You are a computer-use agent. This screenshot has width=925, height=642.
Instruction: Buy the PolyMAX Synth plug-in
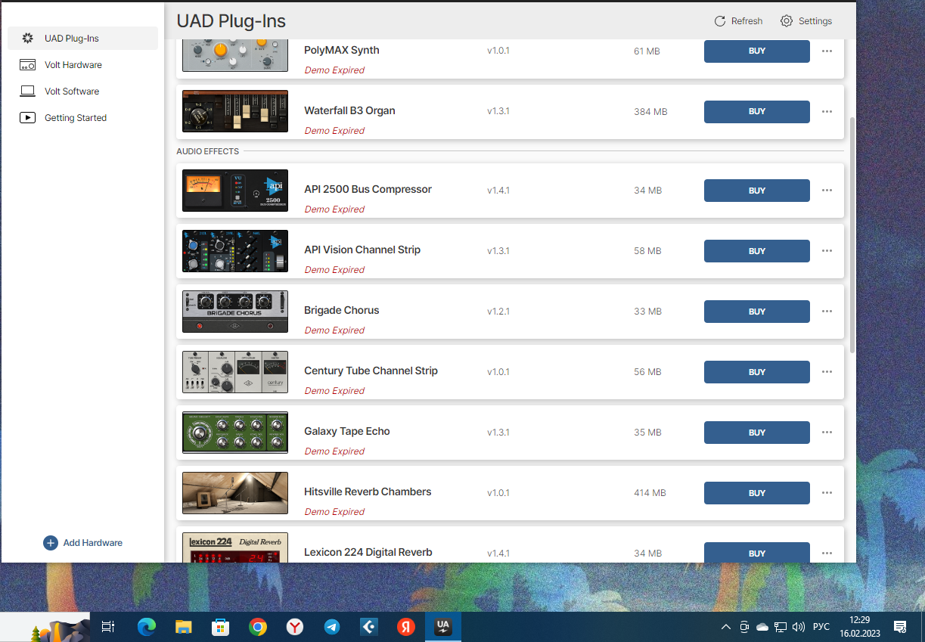pyautogui.click(x=757, y=51)
